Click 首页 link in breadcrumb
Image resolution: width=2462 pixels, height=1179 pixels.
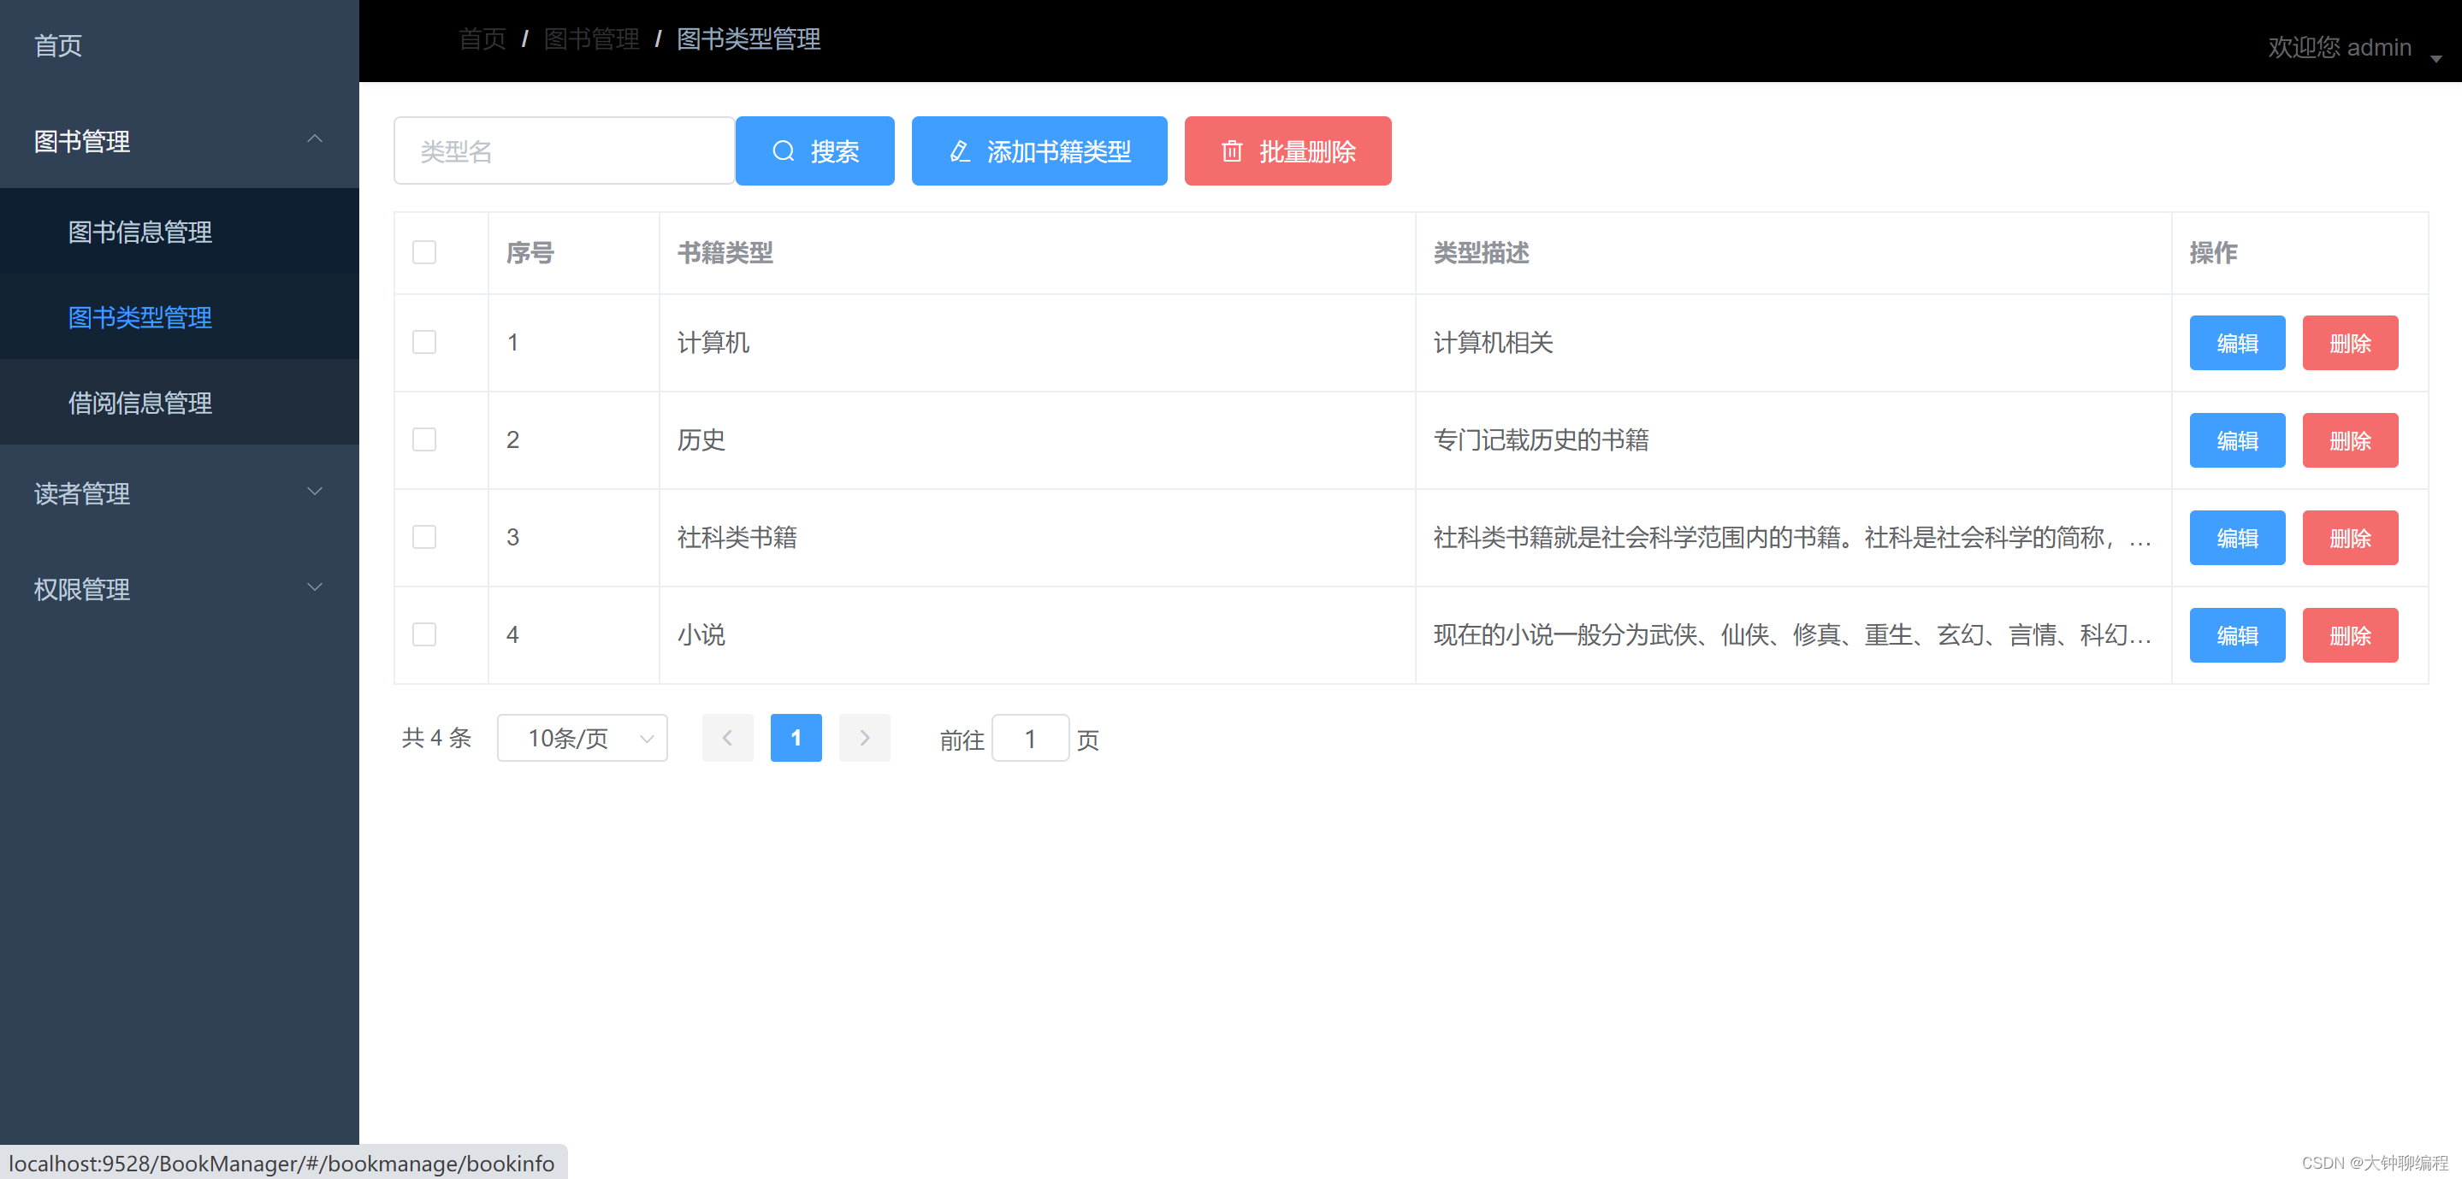482,39
